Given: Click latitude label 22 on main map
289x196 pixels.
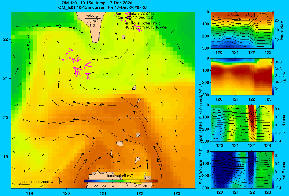Looking at the screenshot, I should point(6,39).
